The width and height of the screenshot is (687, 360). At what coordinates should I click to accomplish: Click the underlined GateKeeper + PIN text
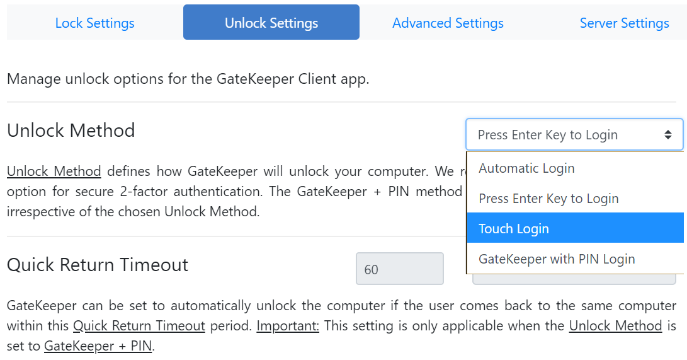tap(98, 346)
